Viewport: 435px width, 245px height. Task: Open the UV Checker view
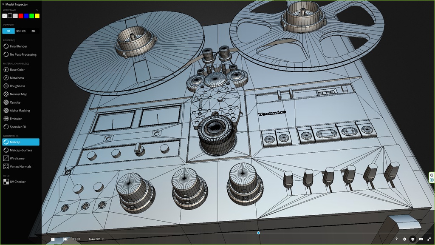(x=17, y=182)
